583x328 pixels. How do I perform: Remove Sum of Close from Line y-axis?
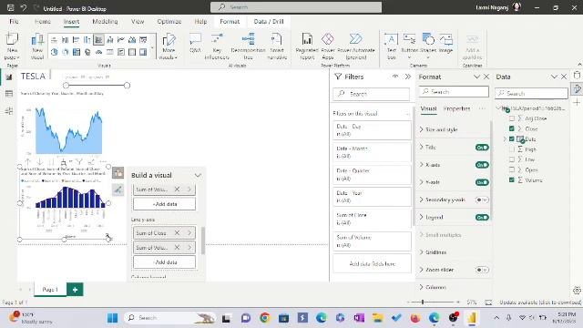[177, 233]
